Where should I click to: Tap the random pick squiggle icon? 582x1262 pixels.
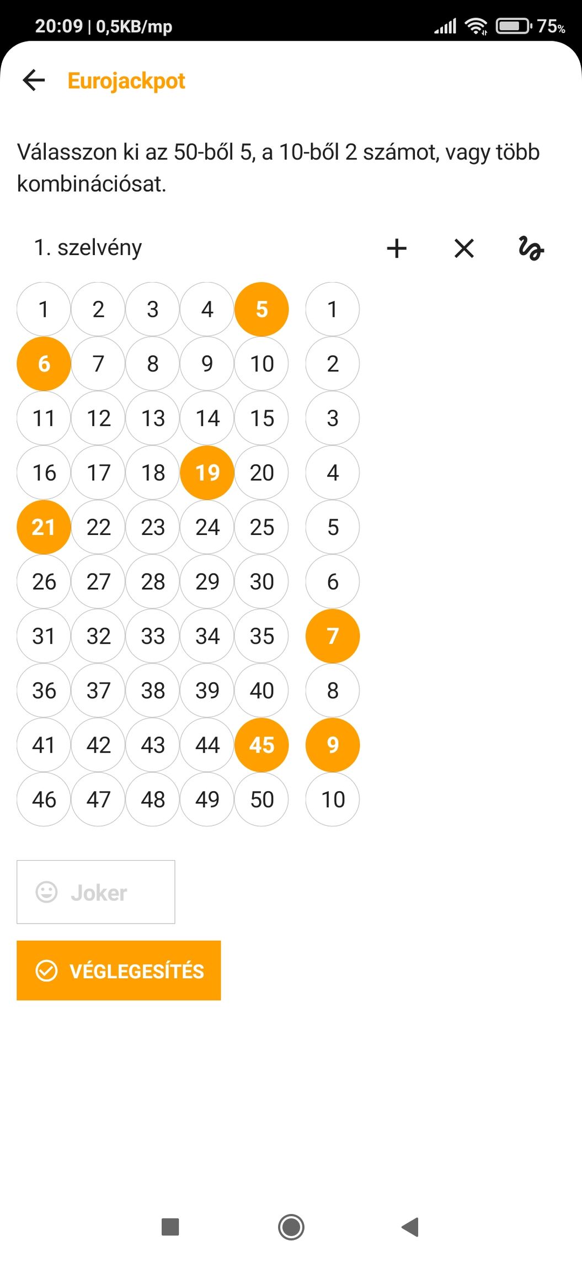[531, 248]
